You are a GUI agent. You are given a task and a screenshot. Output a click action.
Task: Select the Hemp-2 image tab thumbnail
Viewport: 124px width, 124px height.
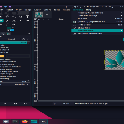(39, 15)
